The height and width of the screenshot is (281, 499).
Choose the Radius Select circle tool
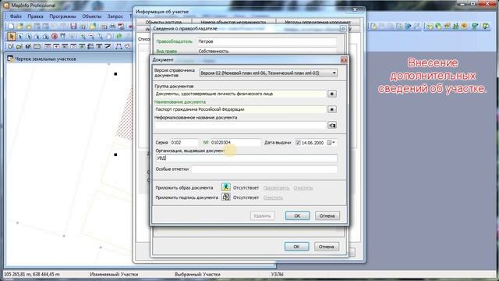click(x=29, y=37)
